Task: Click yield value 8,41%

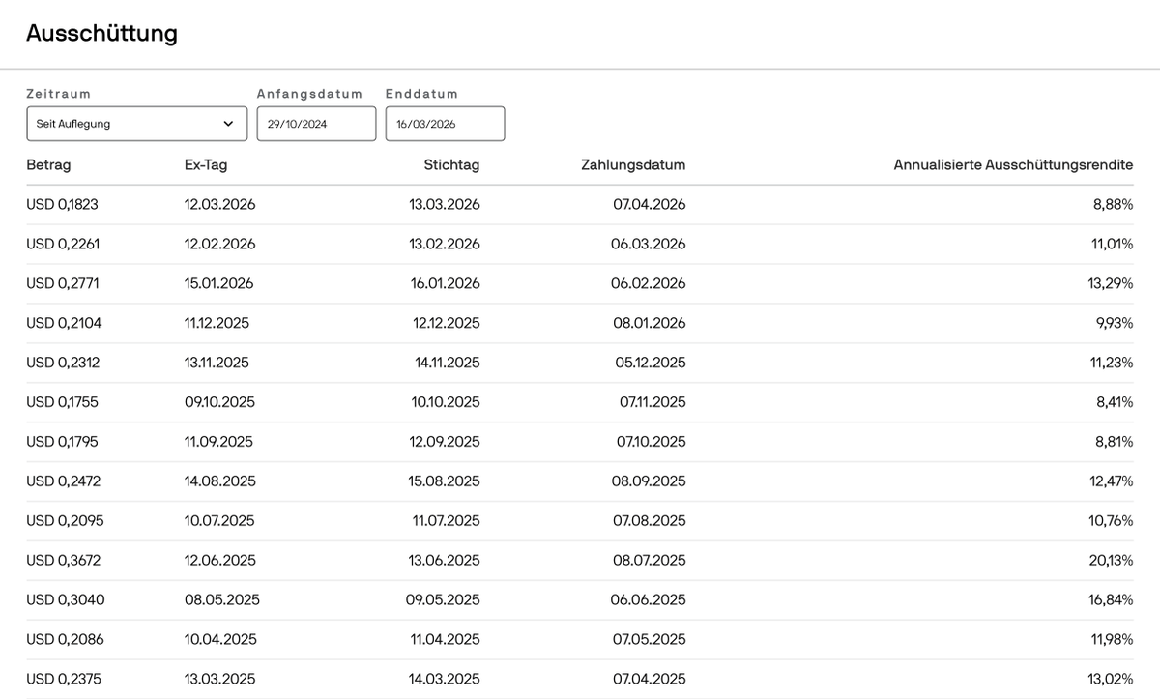Action: tap(1115, 402)
